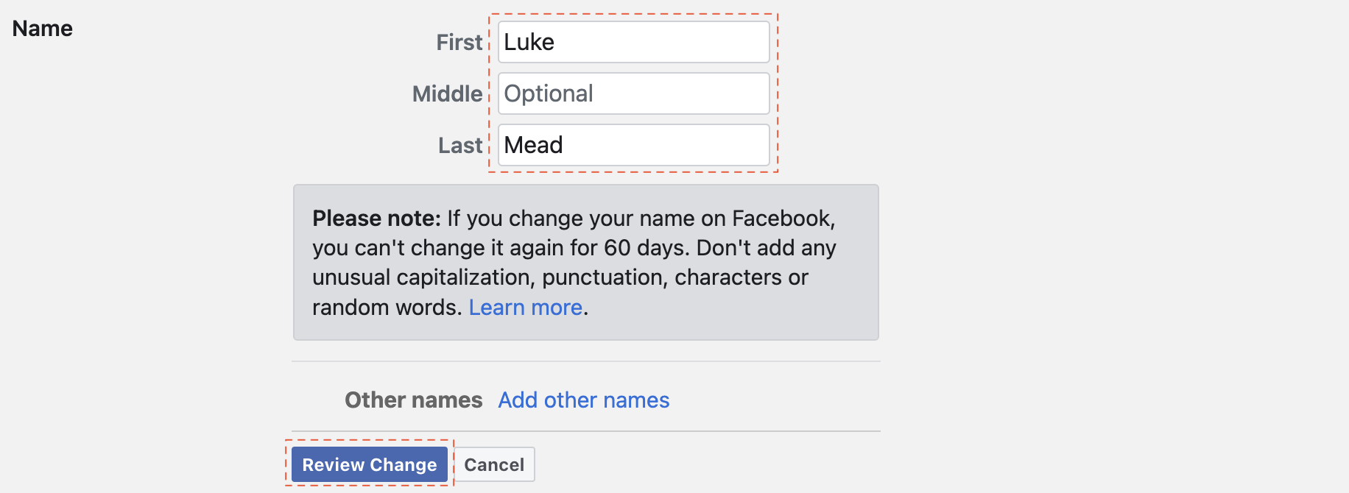Click the Other names label
The height and width of the screenshot is (493, 1349).
point(413,400)
